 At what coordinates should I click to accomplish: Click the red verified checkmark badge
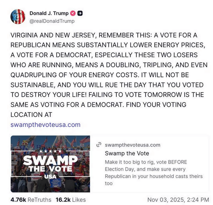[x=73, y=14]
